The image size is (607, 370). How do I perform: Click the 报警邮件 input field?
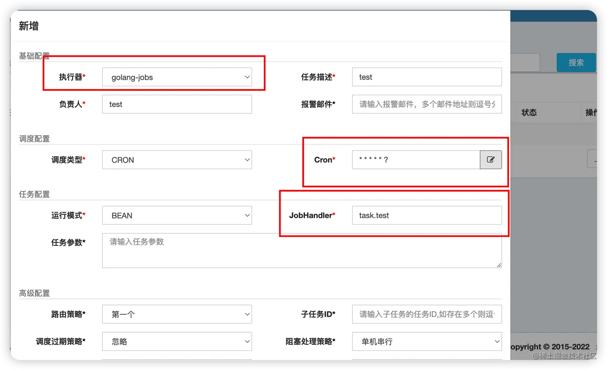(427, 104)
